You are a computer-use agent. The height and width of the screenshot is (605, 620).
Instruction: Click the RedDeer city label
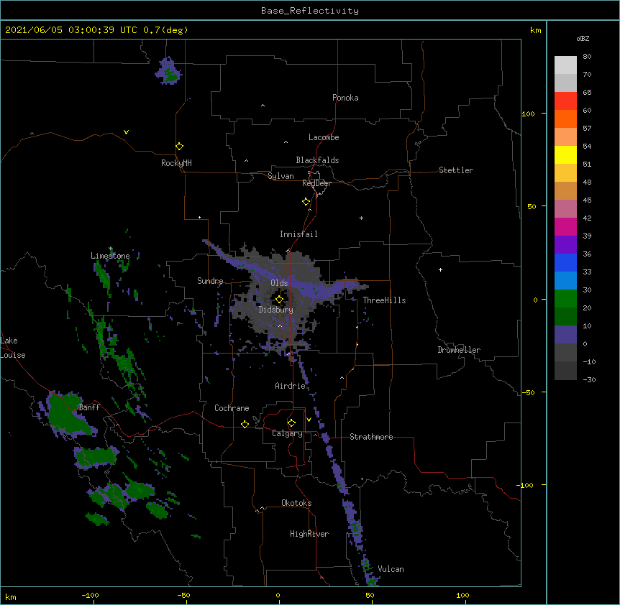[x=316, y=183]
